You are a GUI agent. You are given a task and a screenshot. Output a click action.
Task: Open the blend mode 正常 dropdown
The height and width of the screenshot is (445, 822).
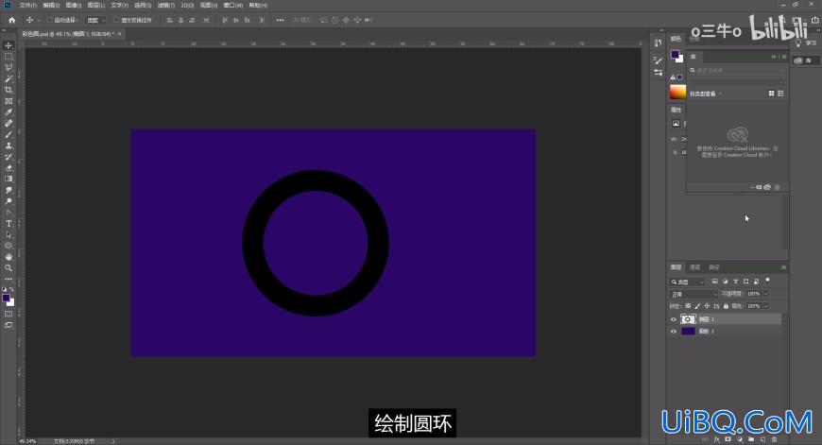(x=694, y=294)
